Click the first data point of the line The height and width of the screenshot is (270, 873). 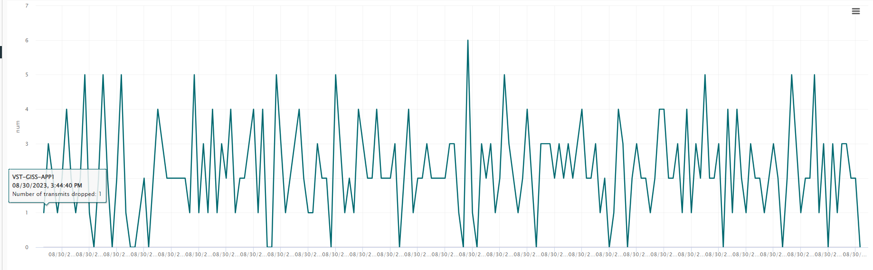(44, 212)
